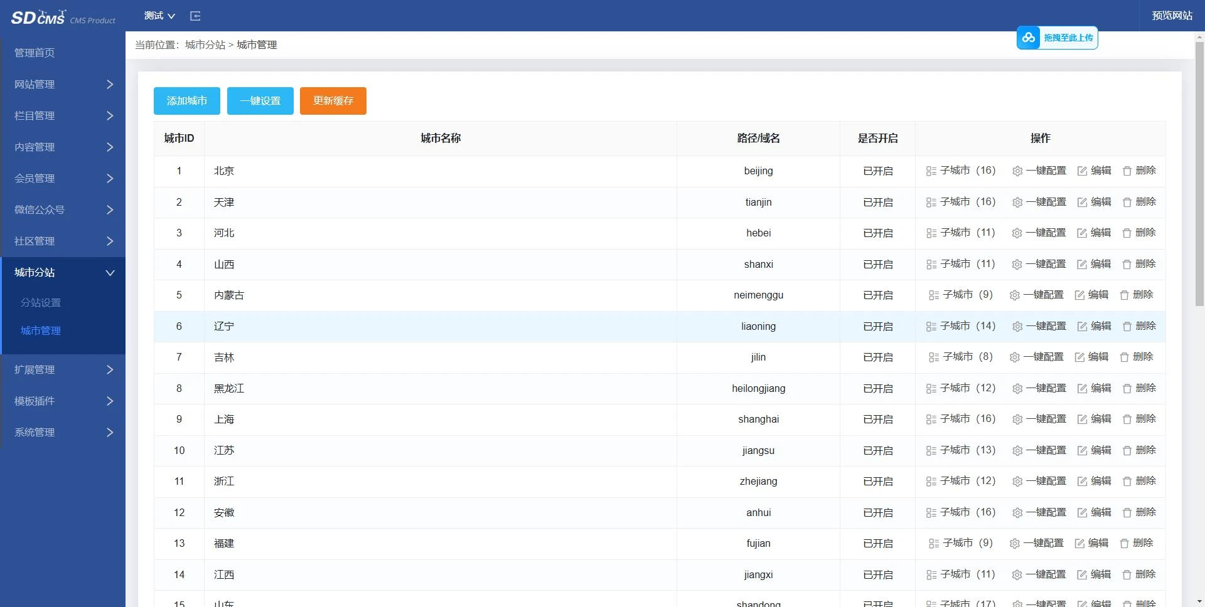Open 子城市 (8) list icon for 吉林
1205x607 pixels.
coord(934,357)
